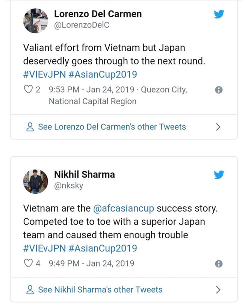Click Twitter bird icon on Lorenzo's tweet
Screen dimensions: 248x303
(219, 14)
